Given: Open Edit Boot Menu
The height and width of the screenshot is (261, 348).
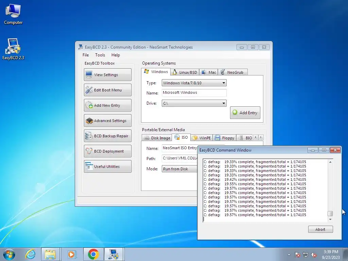Looking at the screenshot, I should 108,90.
